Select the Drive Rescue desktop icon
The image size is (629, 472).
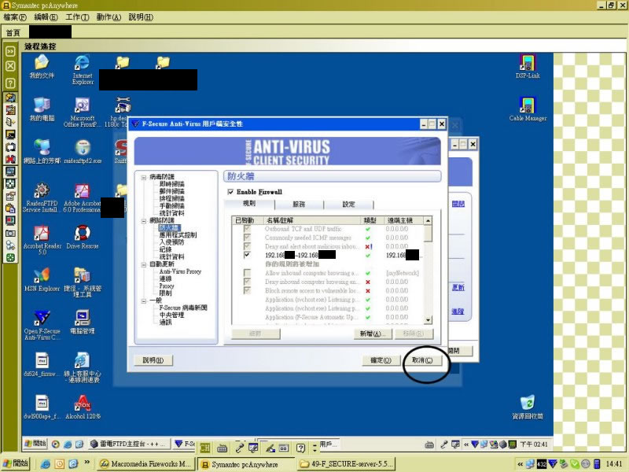pyautogui.click(x=83, y=237)
